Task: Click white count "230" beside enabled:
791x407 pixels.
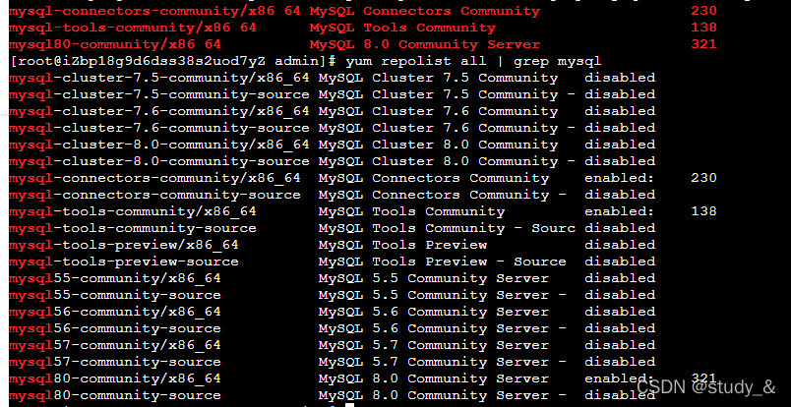Action: pos(703,178)
